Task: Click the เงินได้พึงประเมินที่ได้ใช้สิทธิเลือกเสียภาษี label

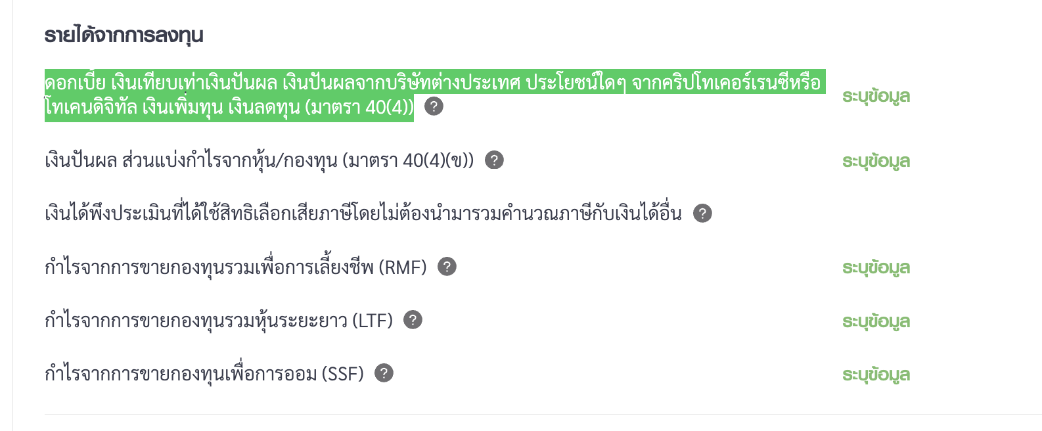Action: (363, 214)
